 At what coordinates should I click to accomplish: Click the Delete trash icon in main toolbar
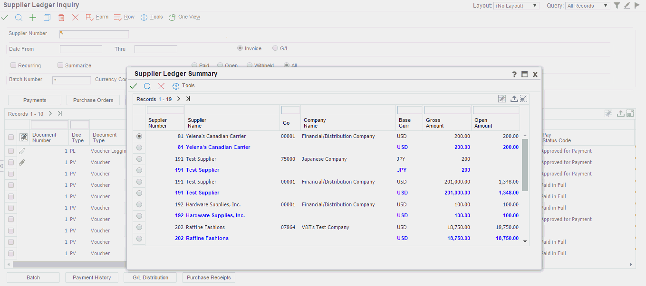pyautogui.click(x=61, y=18)
